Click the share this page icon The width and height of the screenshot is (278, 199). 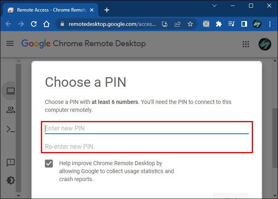coord(178,24)
